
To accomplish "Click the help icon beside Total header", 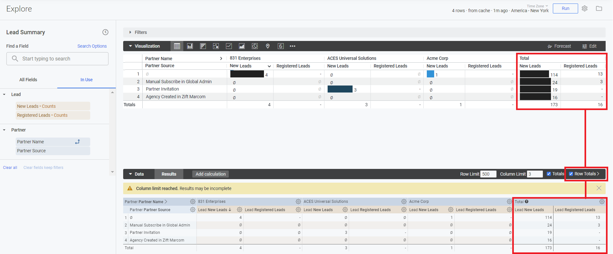I will tap(527, 202).
